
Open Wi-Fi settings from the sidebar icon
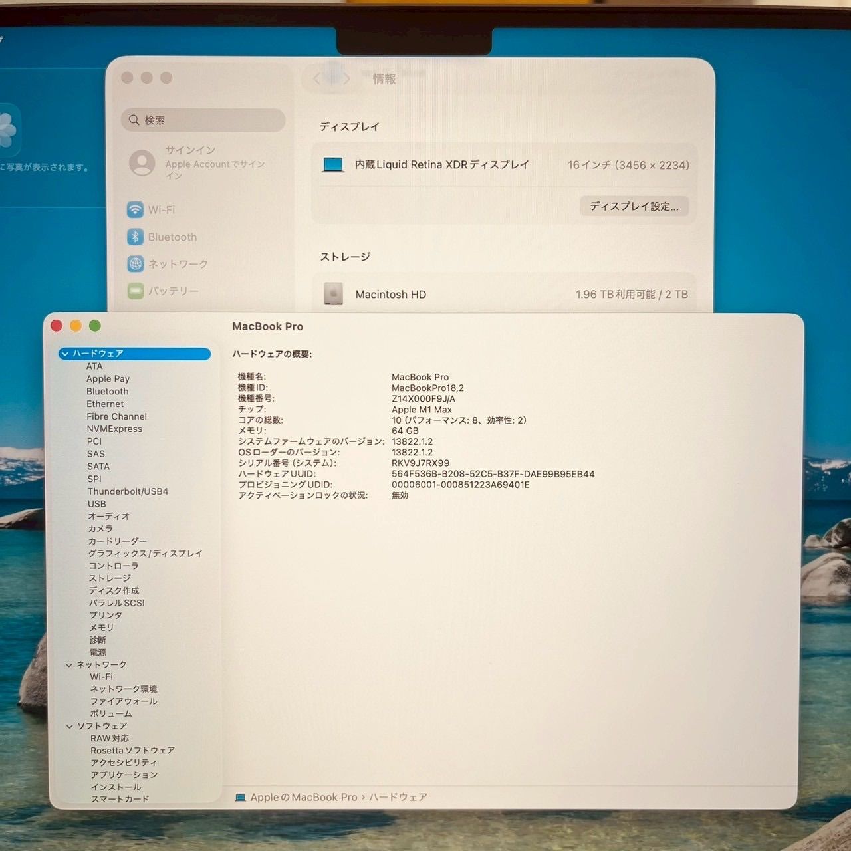pyautogui.click(x=136, y=209)
